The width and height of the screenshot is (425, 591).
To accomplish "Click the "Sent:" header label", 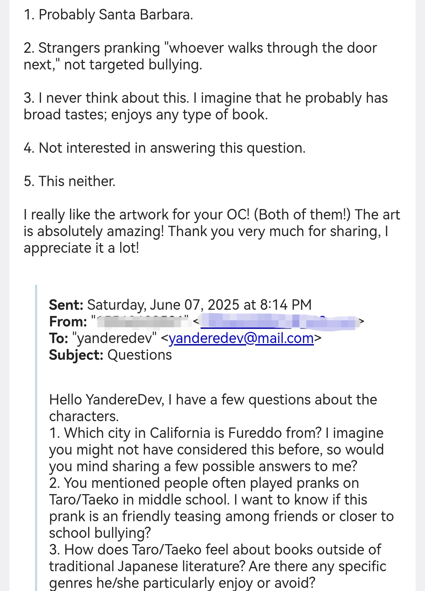I will [x=66, y=305].
